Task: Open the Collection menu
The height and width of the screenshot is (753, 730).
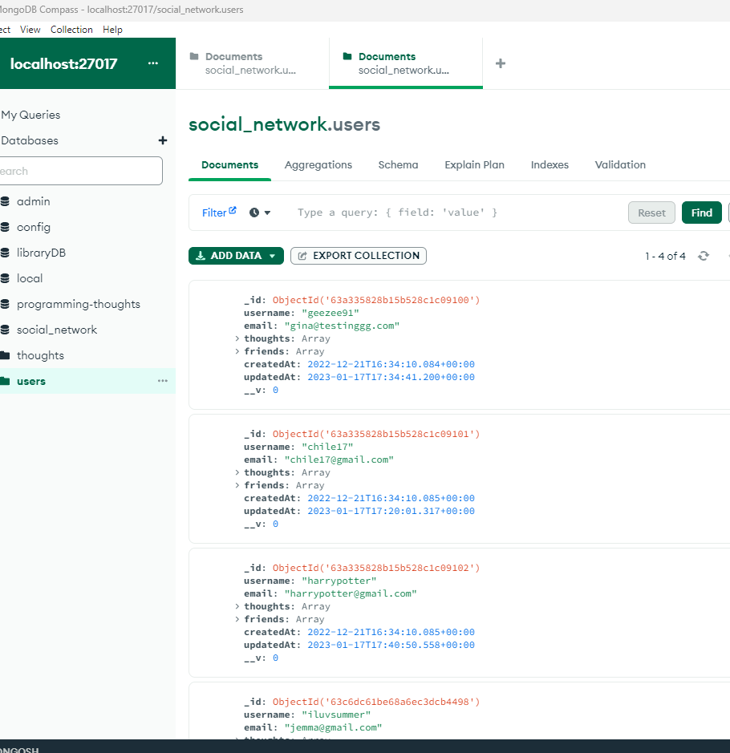Action: tap(71, 30)
